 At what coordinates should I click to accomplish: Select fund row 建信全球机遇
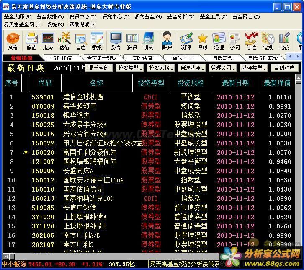149,97
